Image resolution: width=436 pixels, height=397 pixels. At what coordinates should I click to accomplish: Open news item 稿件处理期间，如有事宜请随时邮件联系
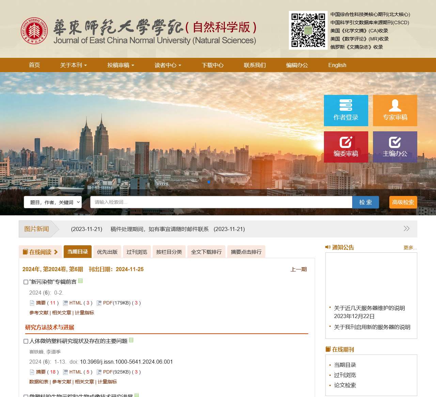(x=159, y=229)
